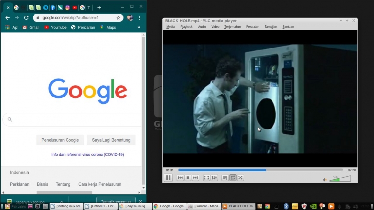374x210 pixels.
Task: Open COVID-19 info dan referensi link
Action: (x=88, y=155)
